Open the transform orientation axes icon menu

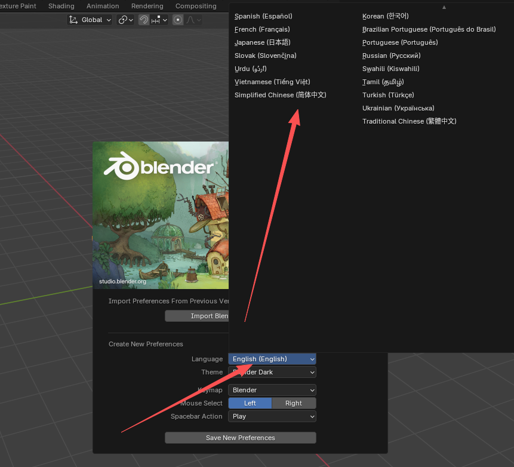tap(73, 20)
